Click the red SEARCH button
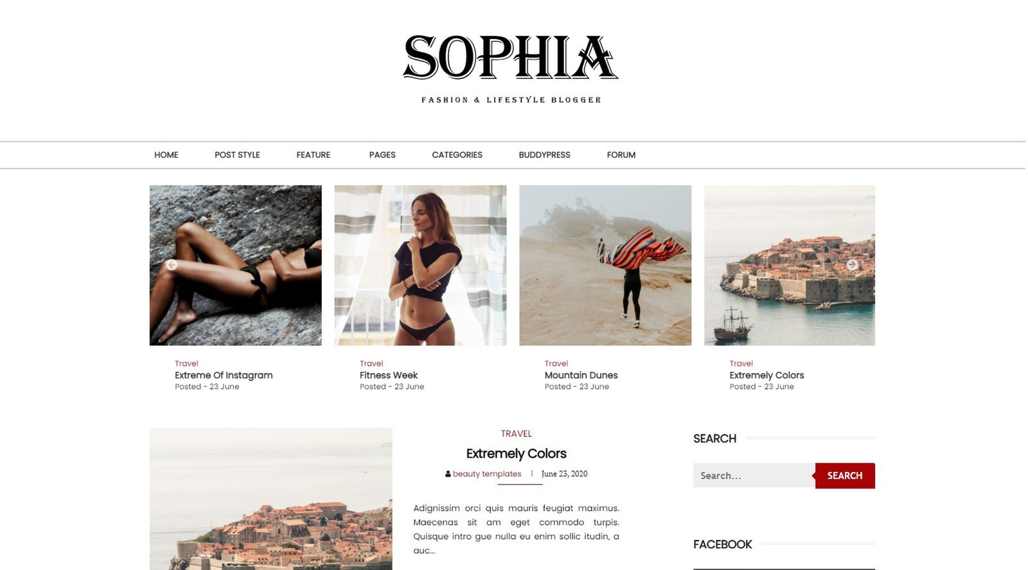Screen dimensions: 1028x570 point(845,476)
